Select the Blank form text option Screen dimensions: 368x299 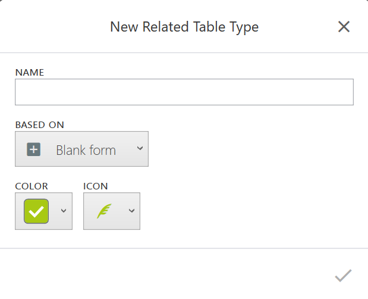[86, 150]
